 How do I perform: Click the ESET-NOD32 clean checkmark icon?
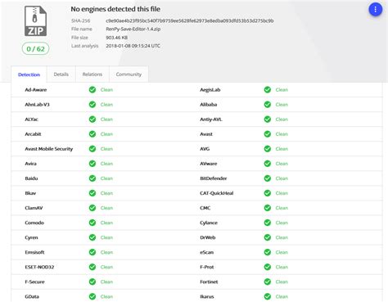[92, 267]
